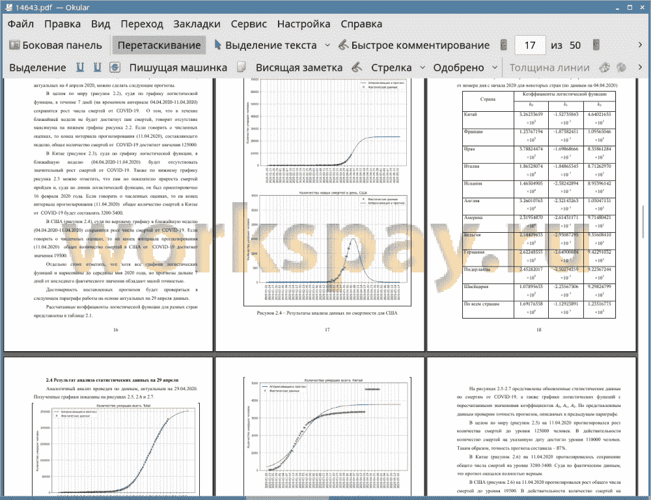Activate the Перетаскивание browse mode

pos(159,46)
